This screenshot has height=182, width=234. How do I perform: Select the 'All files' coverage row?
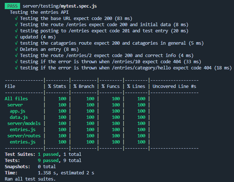point(16,99)
